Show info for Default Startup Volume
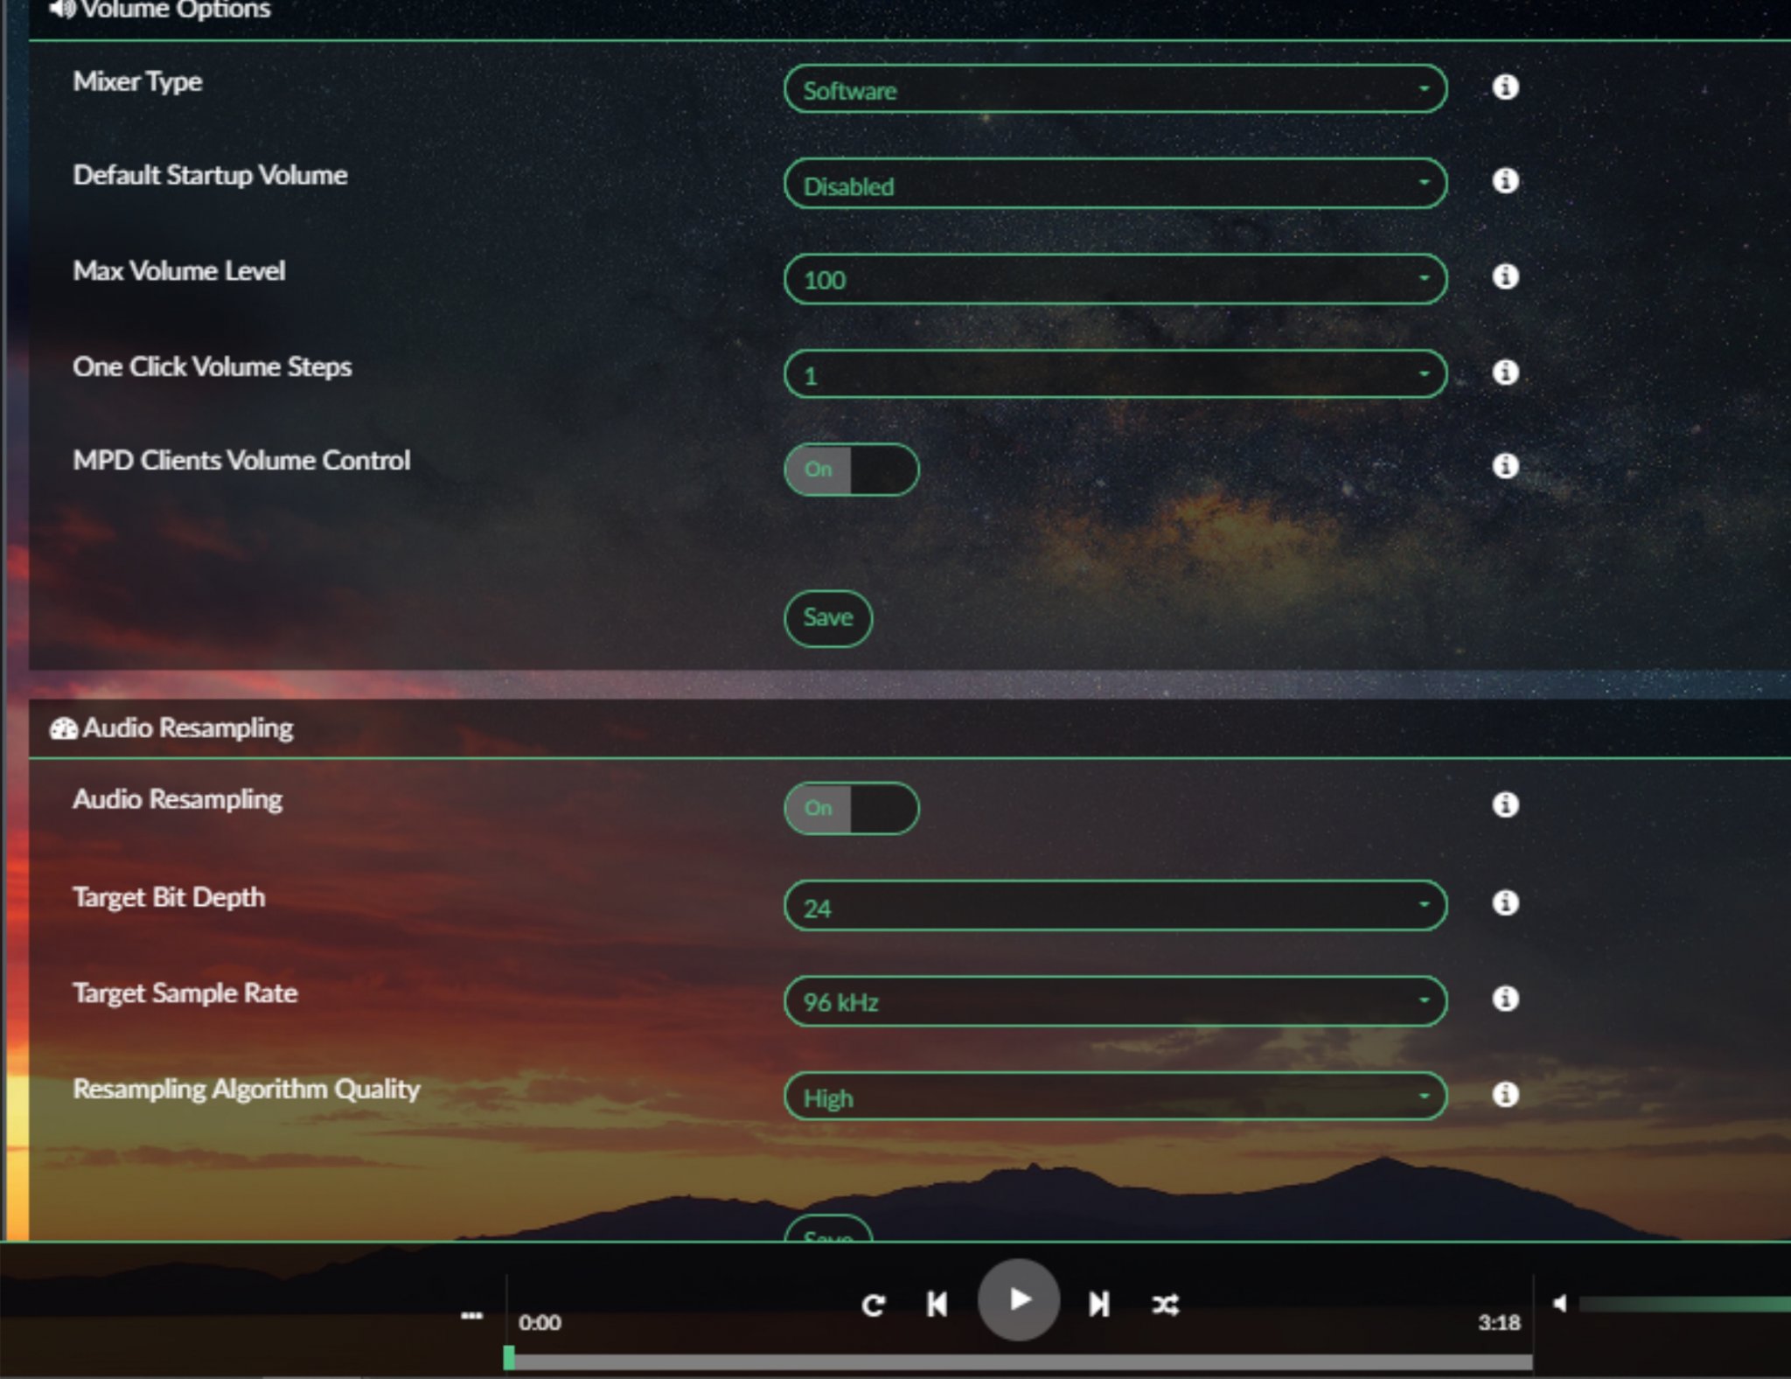This screenshot has height=1379, width=1791. (x=1505, y=181)
